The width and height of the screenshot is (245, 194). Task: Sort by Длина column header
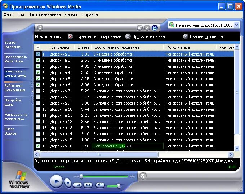83,47
